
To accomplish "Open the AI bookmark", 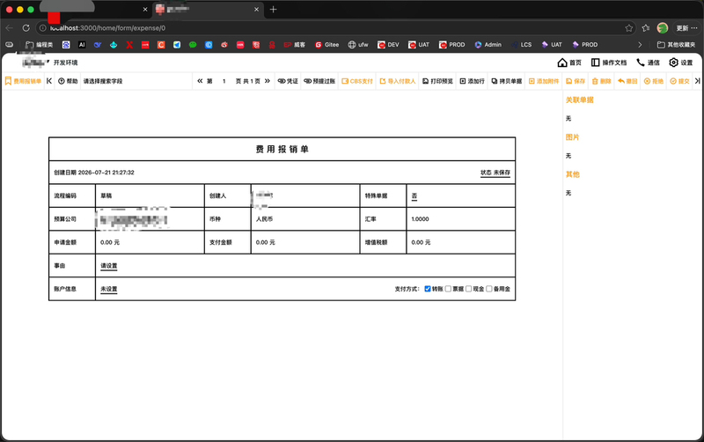I will tap(82, 45).
